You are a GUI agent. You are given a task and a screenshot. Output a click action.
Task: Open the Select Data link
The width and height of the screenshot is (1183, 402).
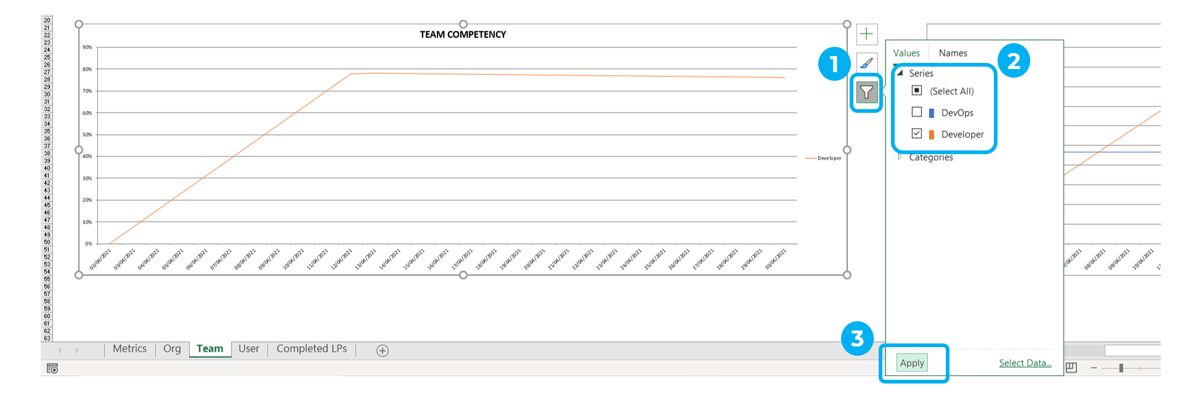pyautogui.click(x=1025, y=363)
